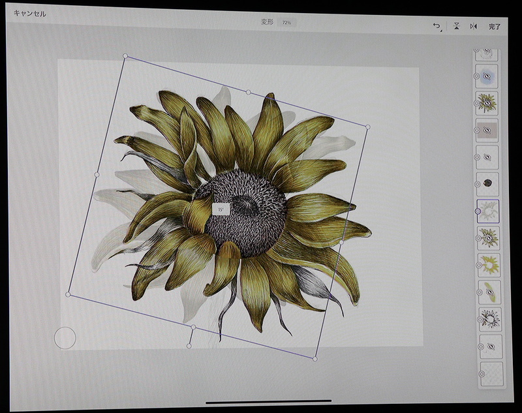Select the top edge midpoint transform handle
The width and height of the screenshot is (522, 413).
(248, 92)
